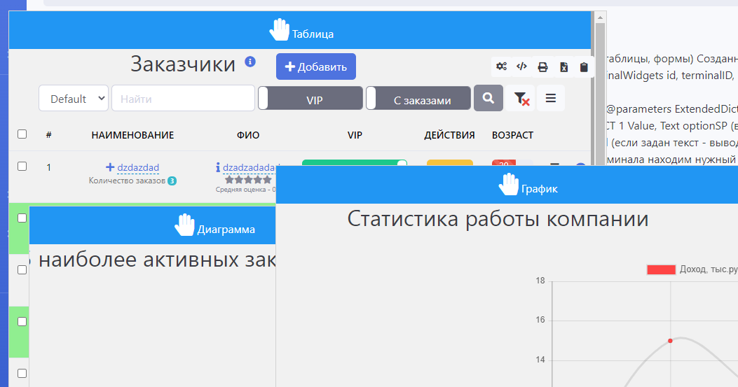Toggle the VIP filter switch
Image resolution: width=738 pixels, height=387 pixels.
[310, 98]
